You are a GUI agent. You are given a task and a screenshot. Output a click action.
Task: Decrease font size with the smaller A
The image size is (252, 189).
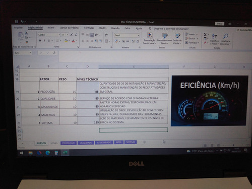(x=76, y=35)
